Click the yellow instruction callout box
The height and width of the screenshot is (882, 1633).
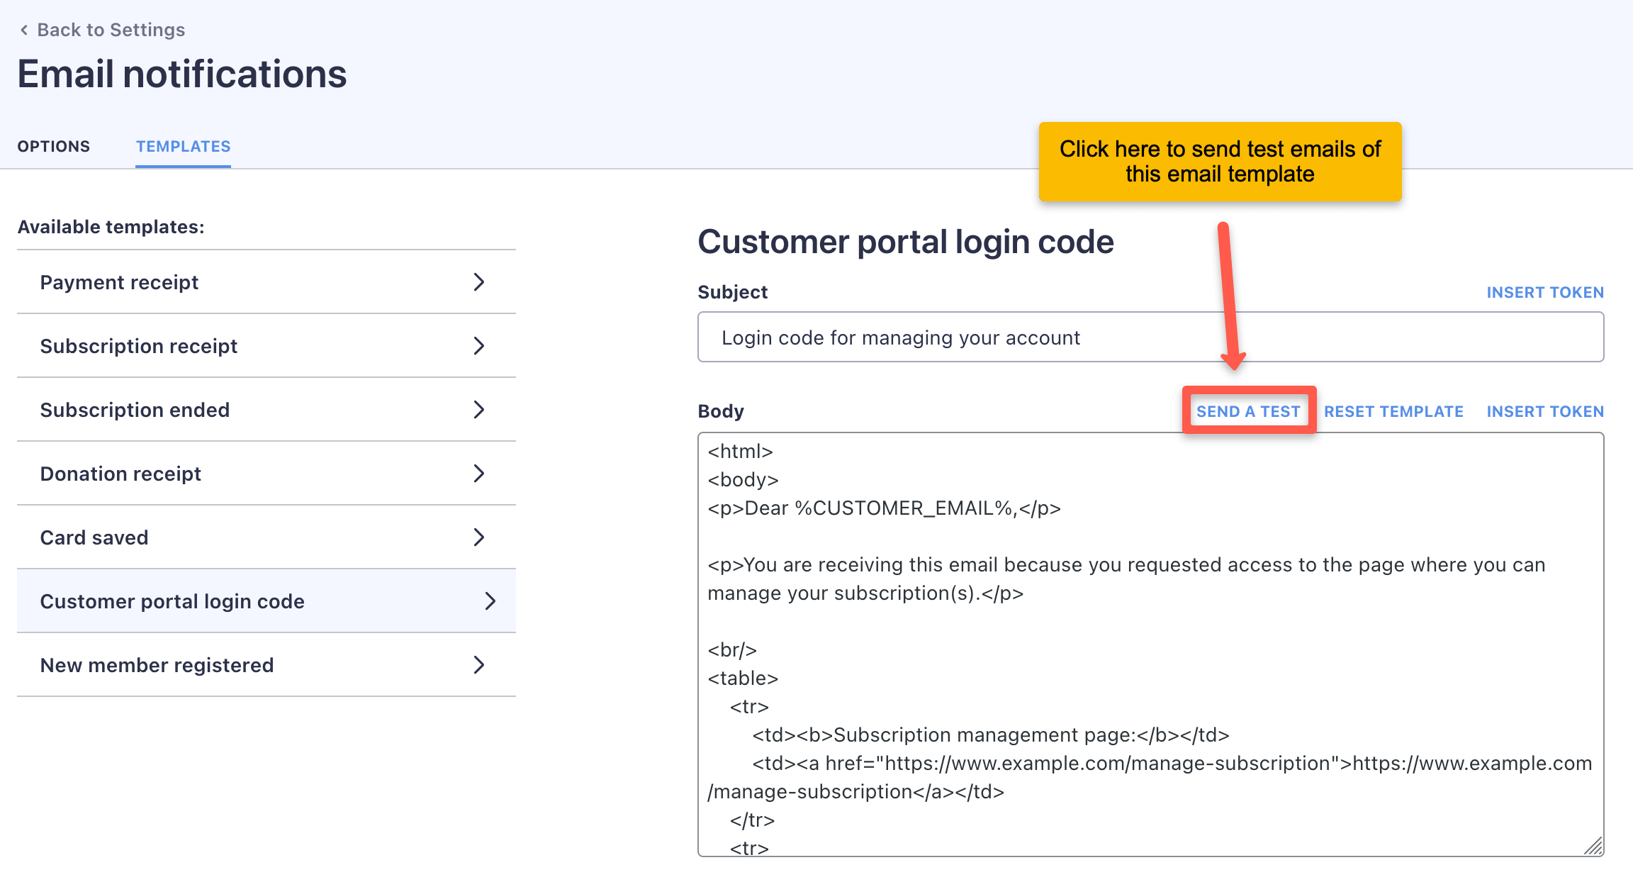1220,161
